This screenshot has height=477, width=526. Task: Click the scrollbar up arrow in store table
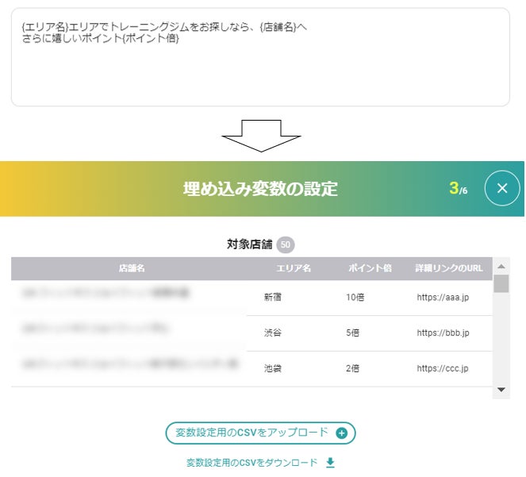point(501,267)
